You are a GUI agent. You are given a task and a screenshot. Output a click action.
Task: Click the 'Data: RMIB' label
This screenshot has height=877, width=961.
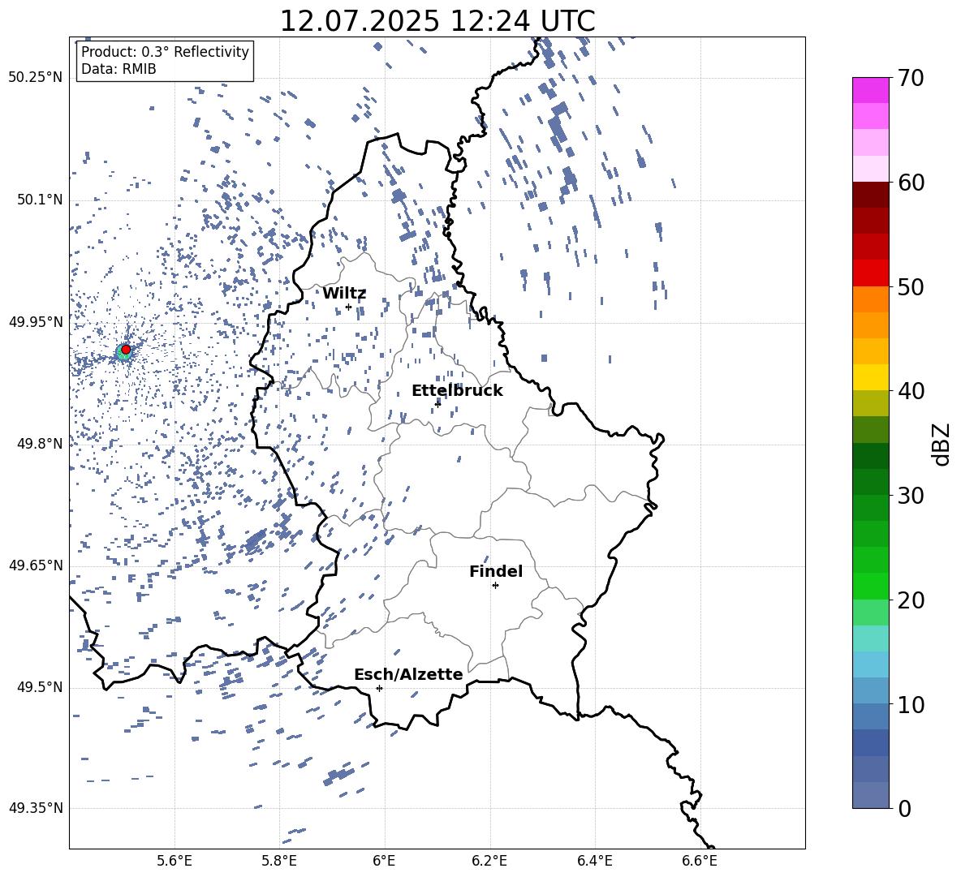click(x=119, y=69)
